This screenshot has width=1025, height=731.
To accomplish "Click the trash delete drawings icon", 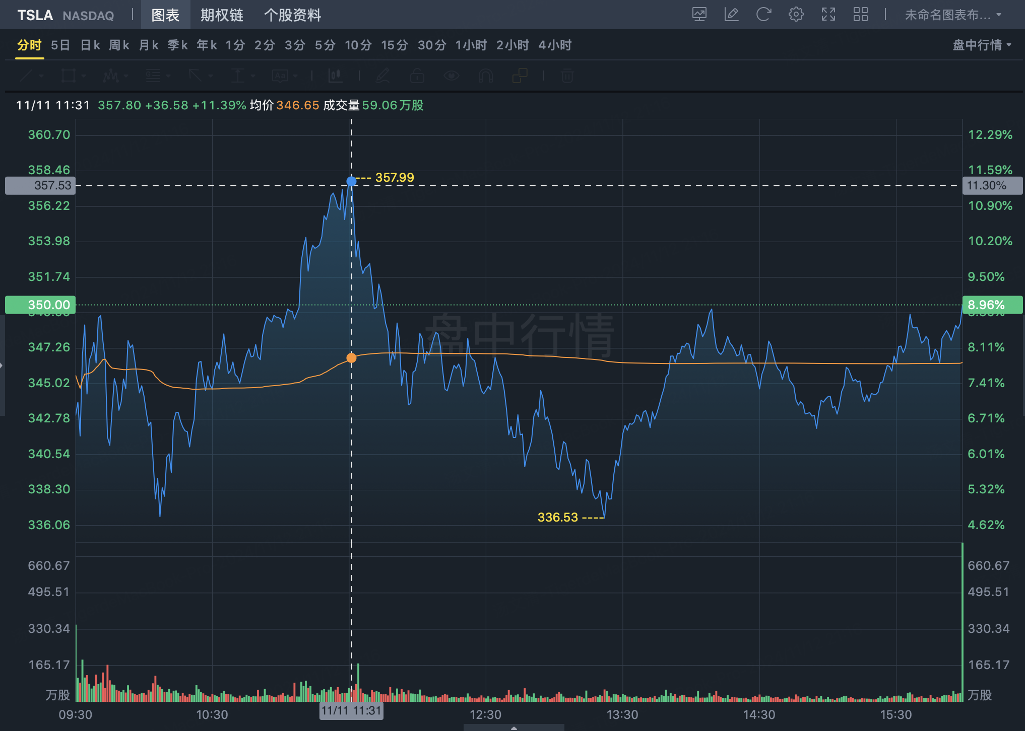I will pos(567,76).
